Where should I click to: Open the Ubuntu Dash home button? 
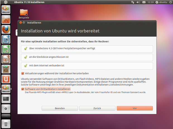pos(6,2)
